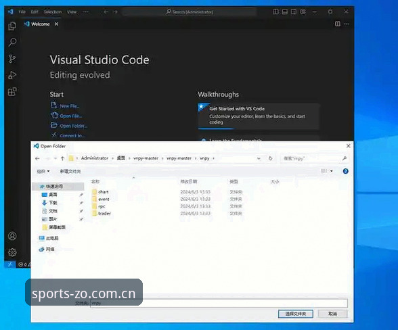Click the dialog search box for vnpy

click(x=315, y=158)
